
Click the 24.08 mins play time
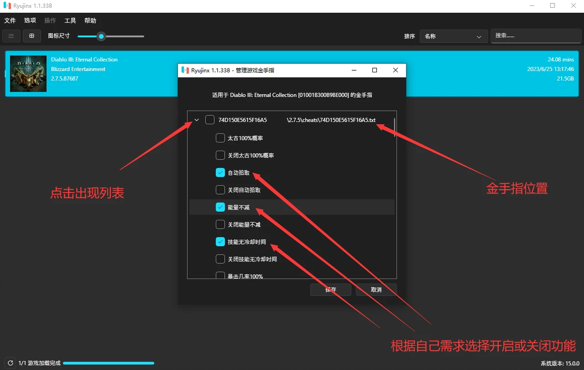pos(560,60)
